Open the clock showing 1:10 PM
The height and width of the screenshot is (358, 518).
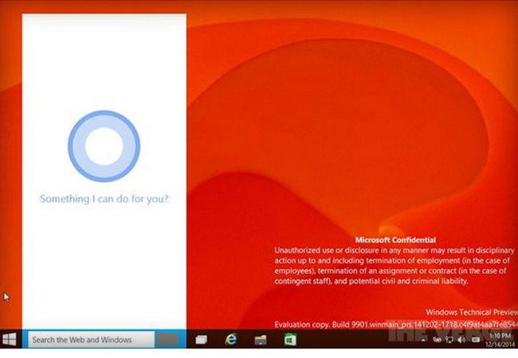500,340
